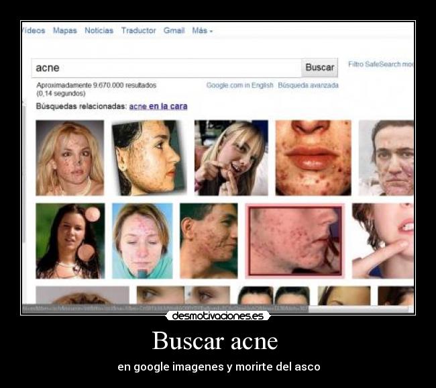Open Videos link in the top bar

34,31
